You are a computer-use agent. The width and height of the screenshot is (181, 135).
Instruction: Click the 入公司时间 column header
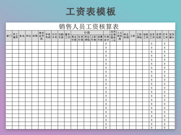120,36
